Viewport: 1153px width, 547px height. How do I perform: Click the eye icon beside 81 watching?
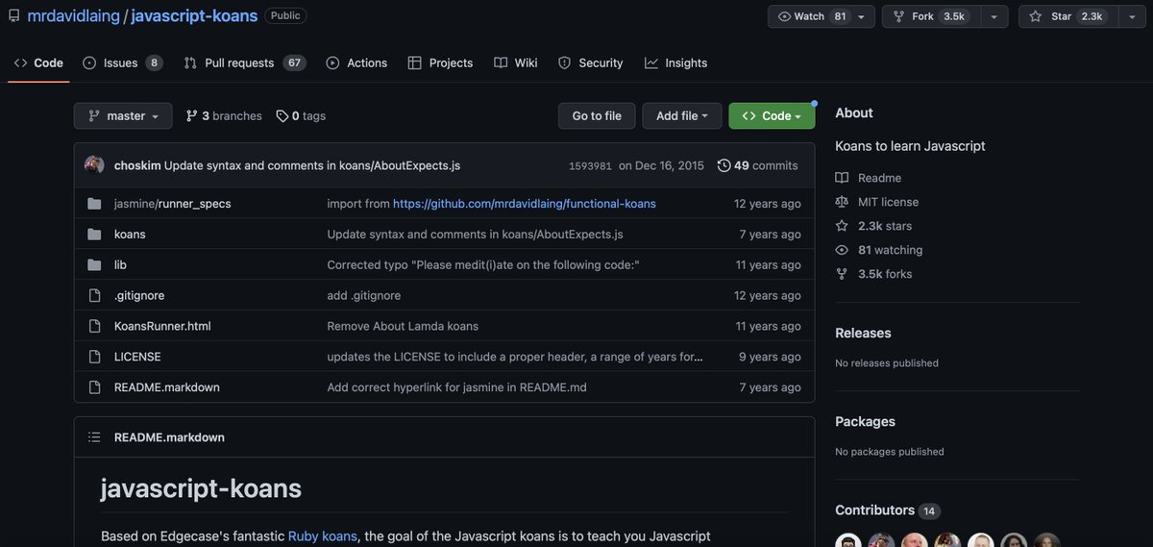pos(842,250)
